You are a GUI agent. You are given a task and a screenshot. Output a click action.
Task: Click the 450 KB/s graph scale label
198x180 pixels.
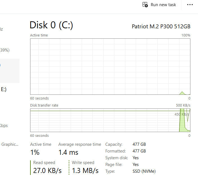[181, 114]
